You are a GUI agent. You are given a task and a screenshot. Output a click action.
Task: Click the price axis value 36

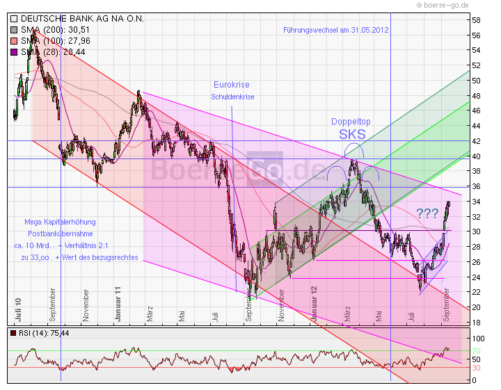[476, 187]
